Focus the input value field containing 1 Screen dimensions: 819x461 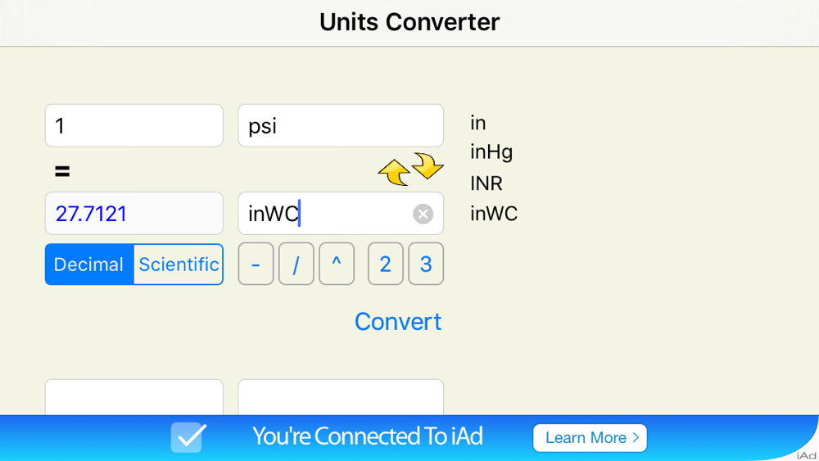tap(133, 126)
